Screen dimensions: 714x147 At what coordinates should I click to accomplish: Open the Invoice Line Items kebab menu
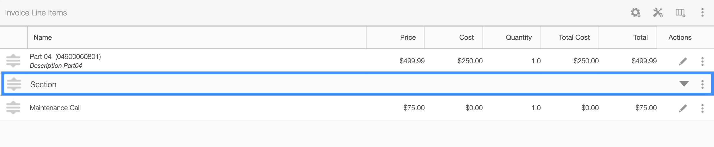(x=702, y=13)
